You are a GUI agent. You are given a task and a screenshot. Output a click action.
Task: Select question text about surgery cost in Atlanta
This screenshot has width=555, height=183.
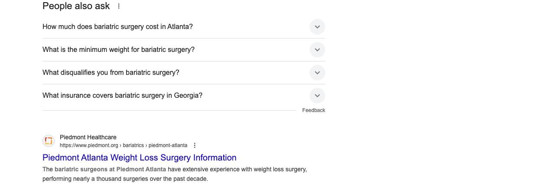coord(118,27)
